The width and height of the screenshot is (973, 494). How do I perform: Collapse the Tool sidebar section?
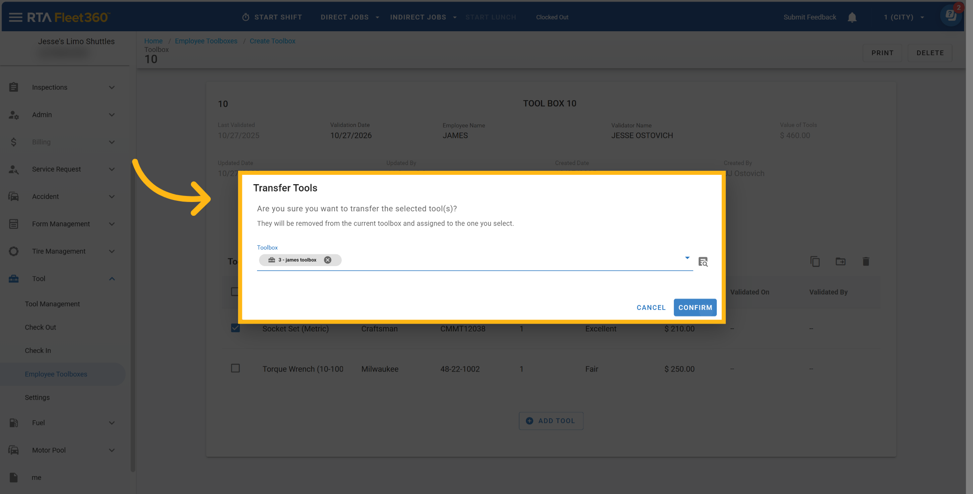coord(112,279)
